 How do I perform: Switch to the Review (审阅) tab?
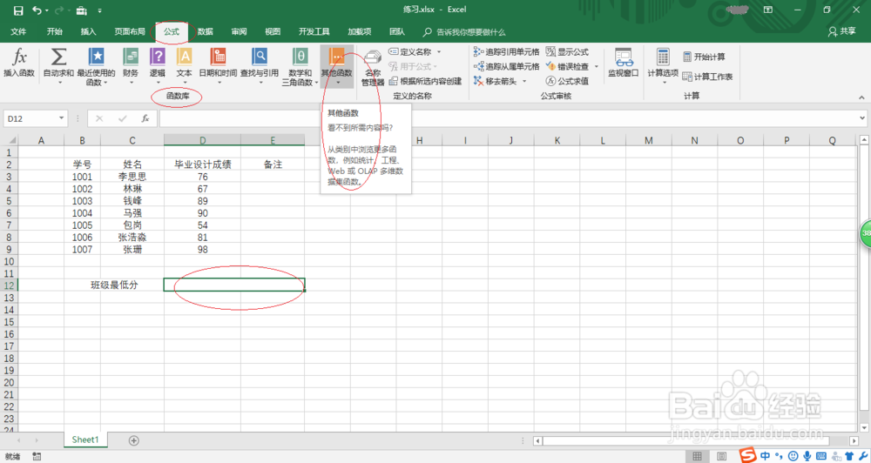(239, 31)
